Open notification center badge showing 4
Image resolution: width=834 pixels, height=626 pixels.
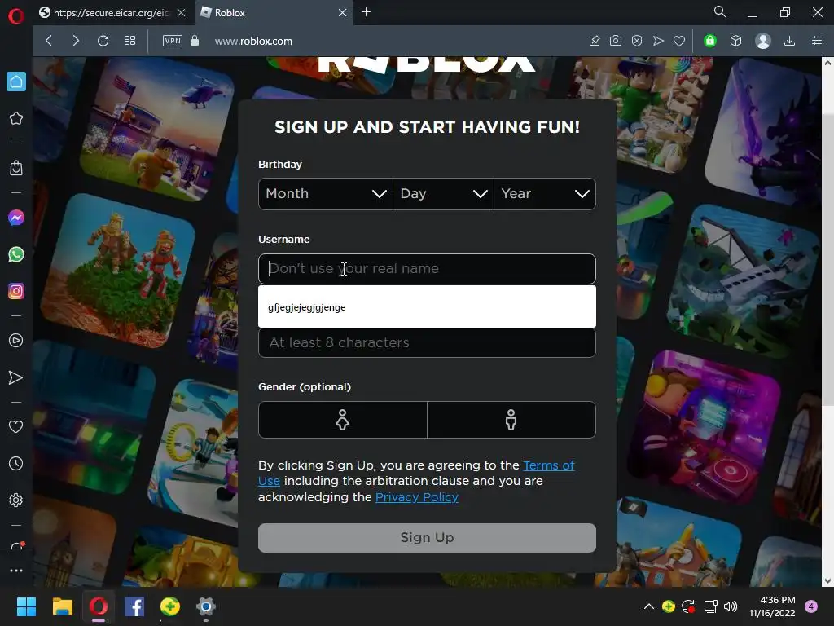811,606
